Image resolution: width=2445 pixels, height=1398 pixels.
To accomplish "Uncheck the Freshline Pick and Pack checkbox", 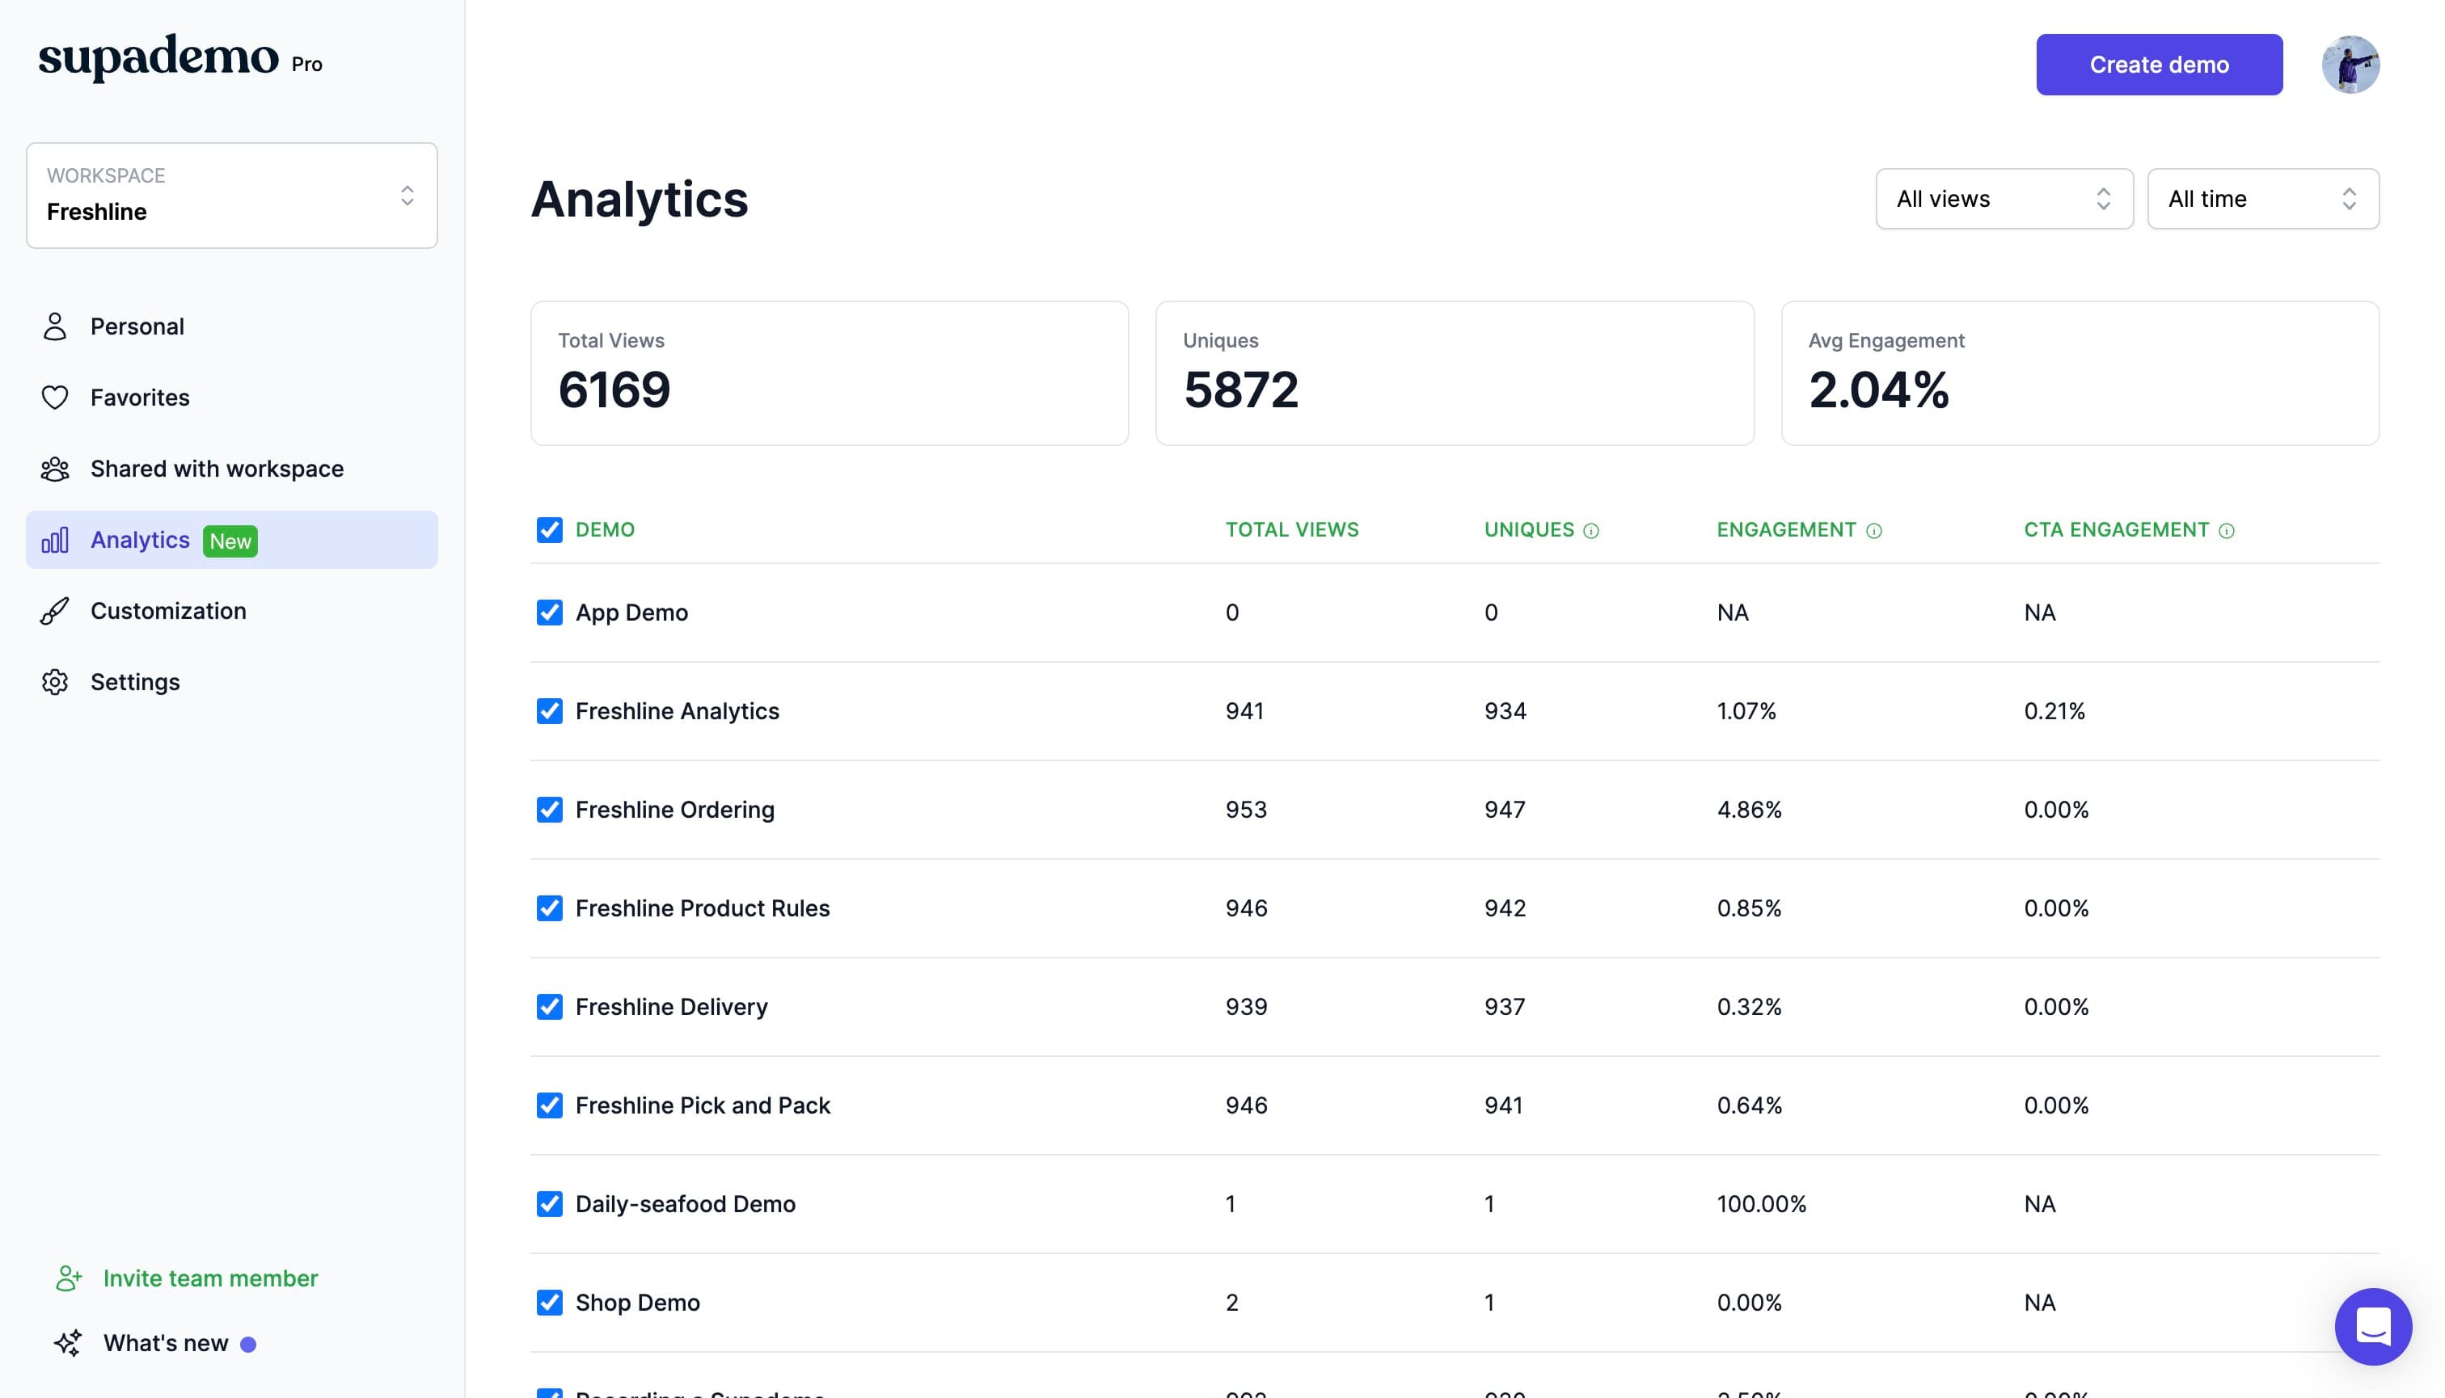I will pos(550,1105).
